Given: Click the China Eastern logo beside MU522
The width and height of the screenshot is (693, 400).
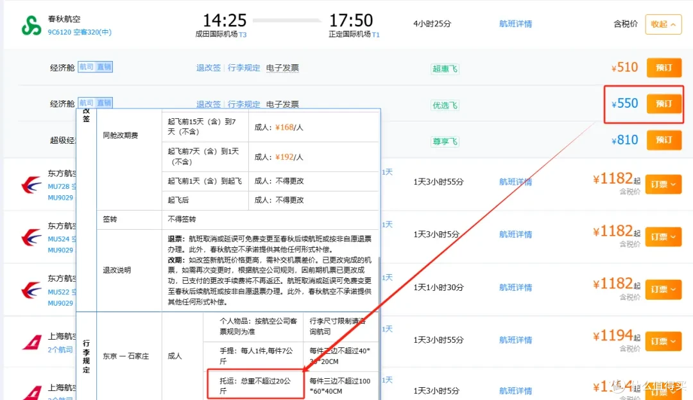Looking at the screenshot, I should coord(31,290).
